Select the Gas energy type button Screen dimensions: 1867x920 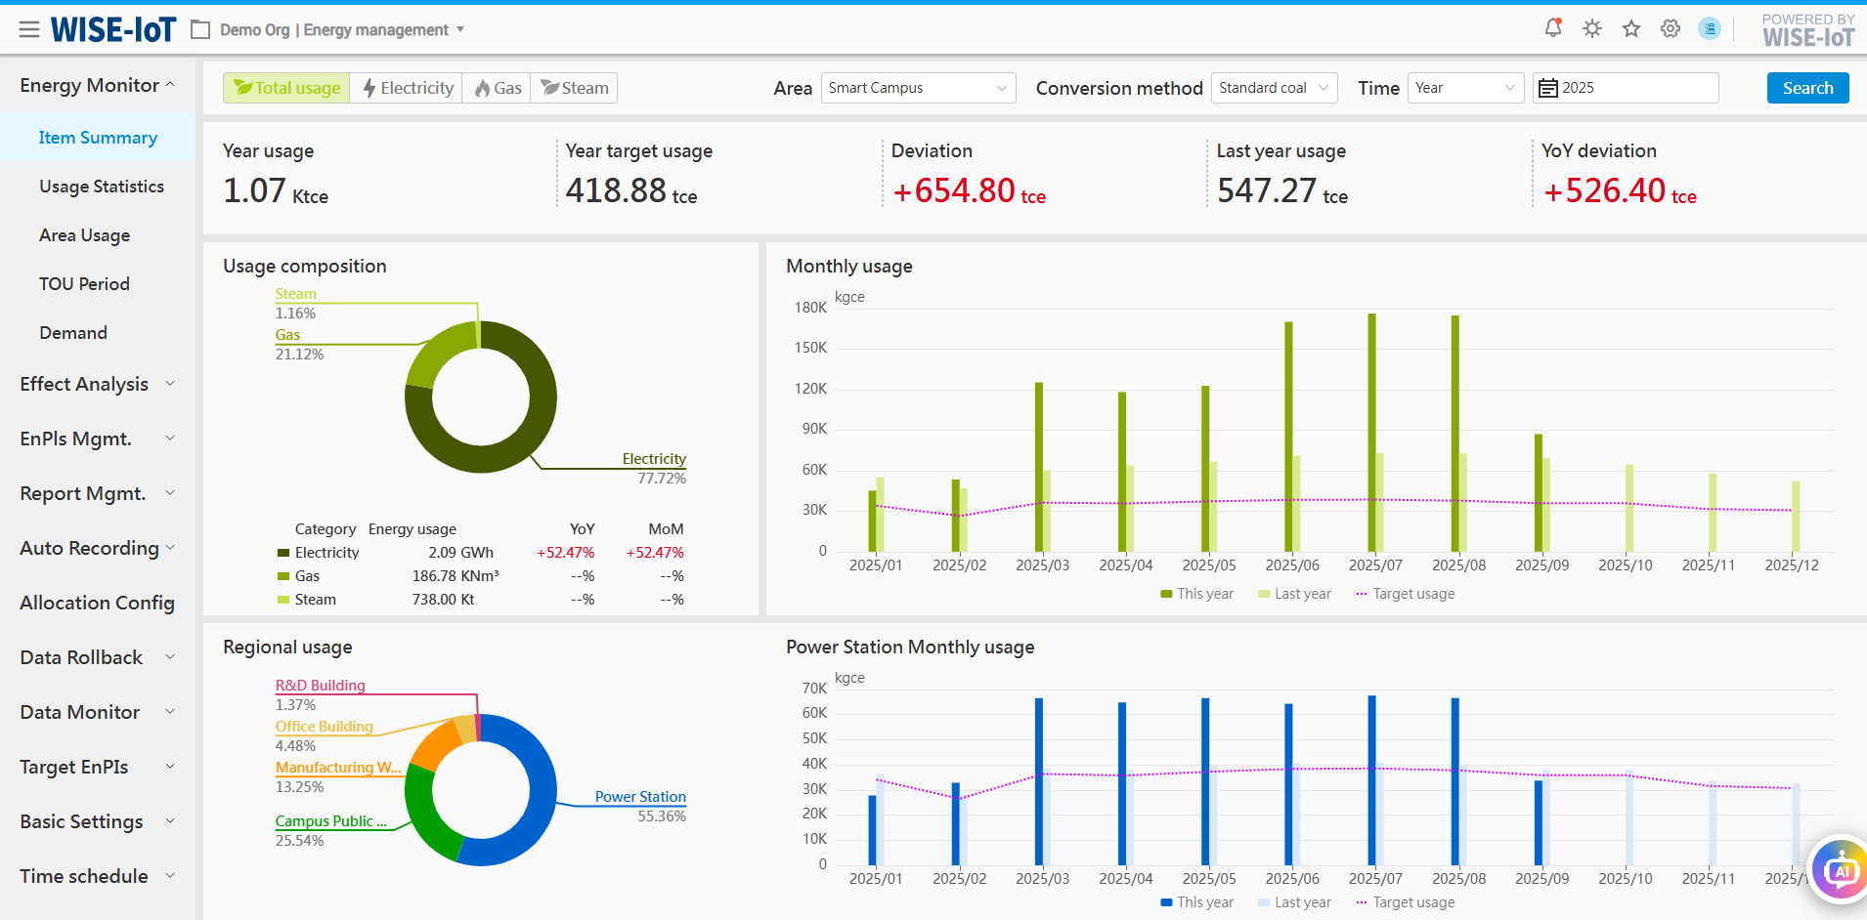498,88
